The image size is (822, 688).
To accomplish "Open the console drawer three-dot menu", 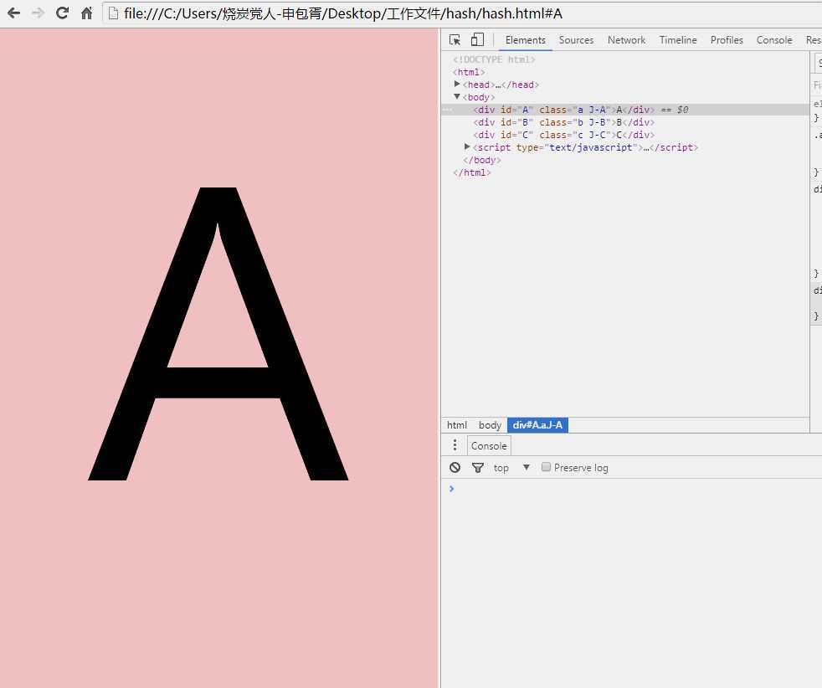I will (455, 445).
